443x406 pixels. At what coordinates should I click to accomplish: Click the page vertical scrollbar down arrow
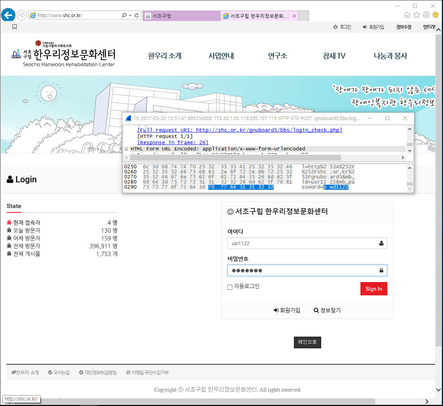[x=438, y=390]
